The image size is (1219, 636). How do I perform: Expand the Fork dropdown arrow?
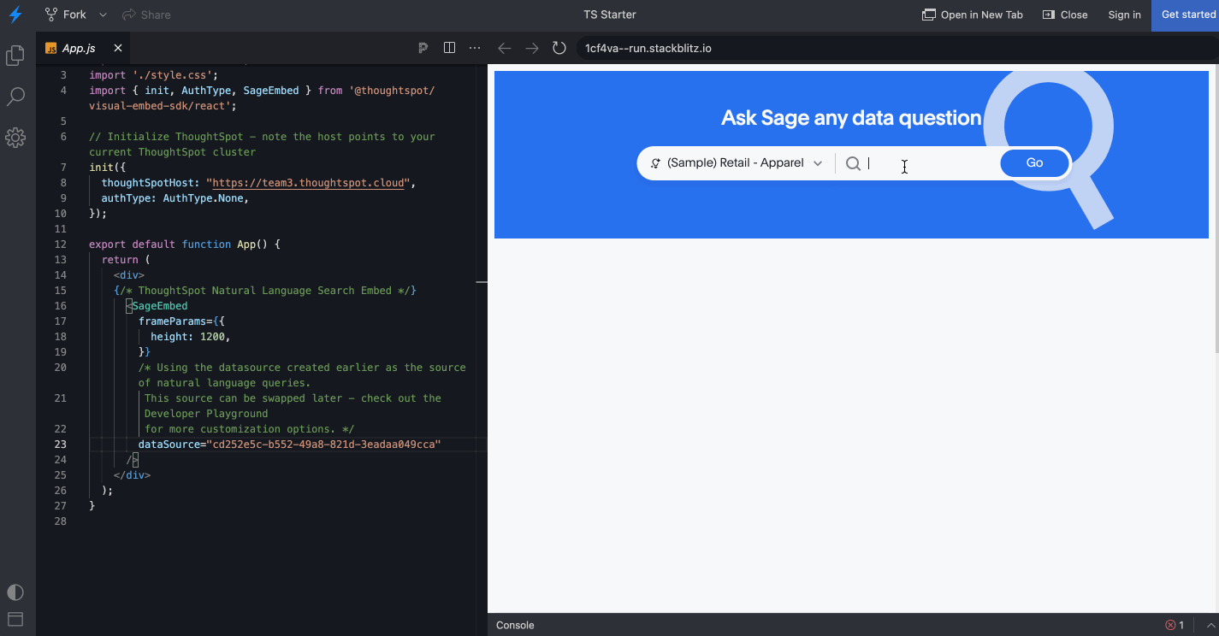103,15
